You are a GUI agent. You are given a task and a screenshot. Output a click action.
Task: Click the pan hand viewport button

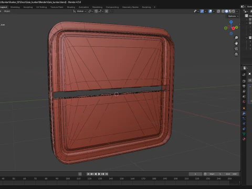236,43
